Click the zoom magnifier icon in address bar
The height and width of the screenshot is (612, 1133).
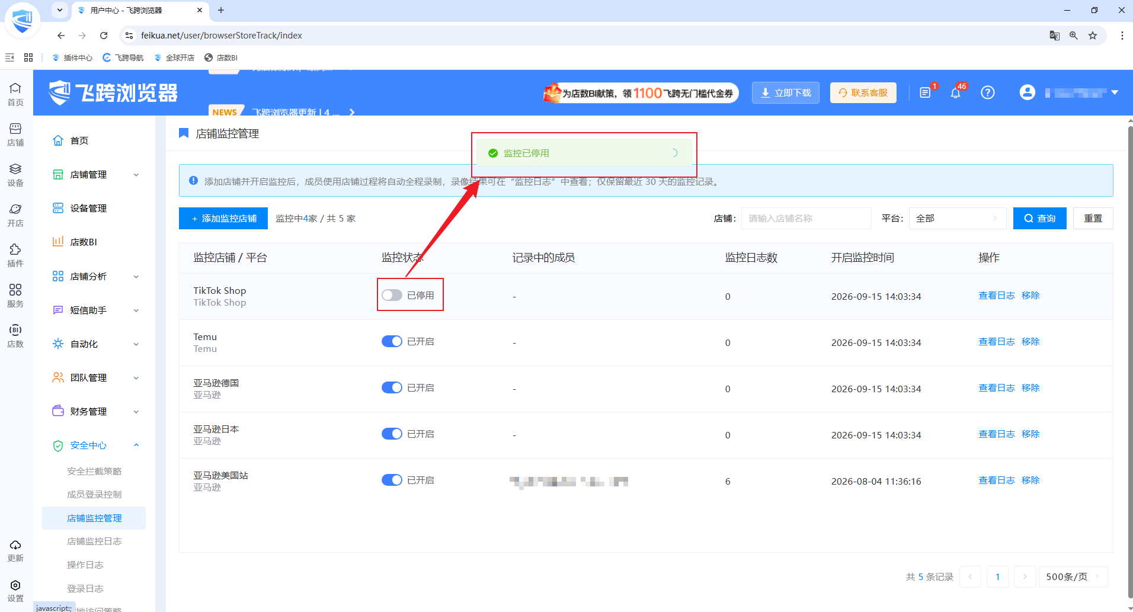[x=1073, y=36]
